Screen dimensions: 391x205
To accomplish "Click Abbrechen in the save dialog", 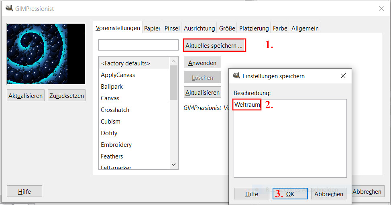I will (x=329, y=194).
